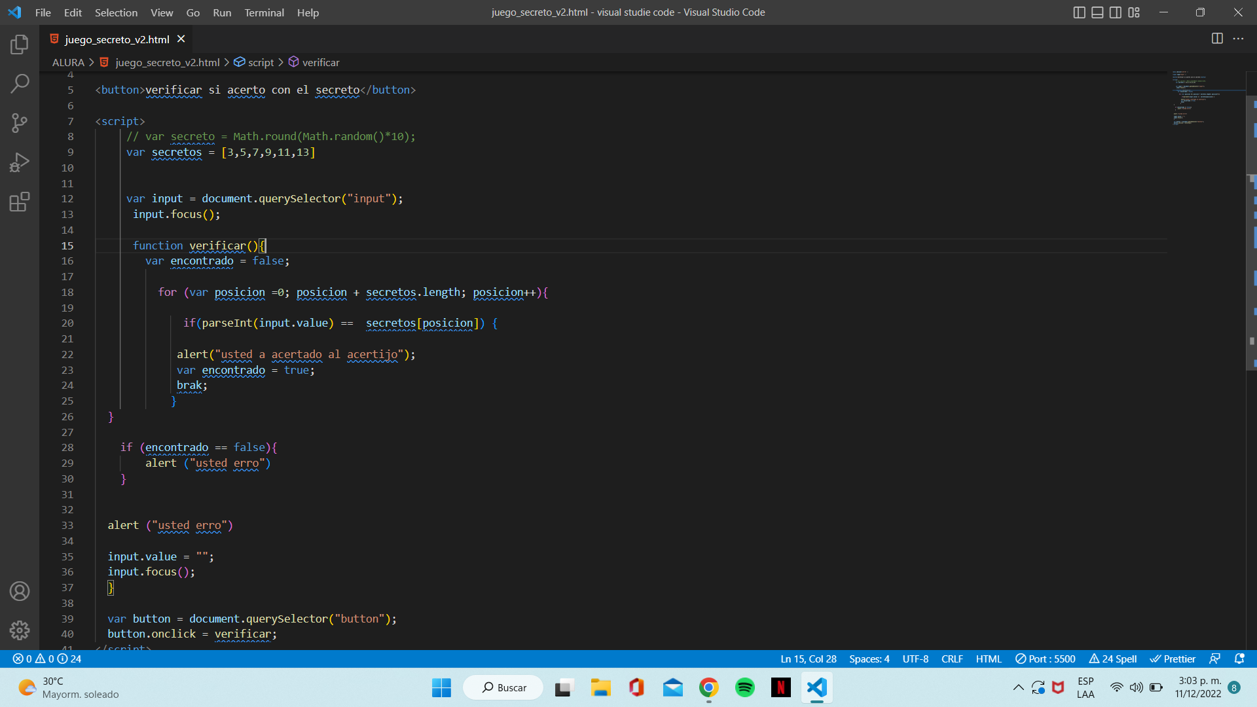Change language mode via HTML status item
Viewport: 1257px width, 707px height.
point(989,659)
